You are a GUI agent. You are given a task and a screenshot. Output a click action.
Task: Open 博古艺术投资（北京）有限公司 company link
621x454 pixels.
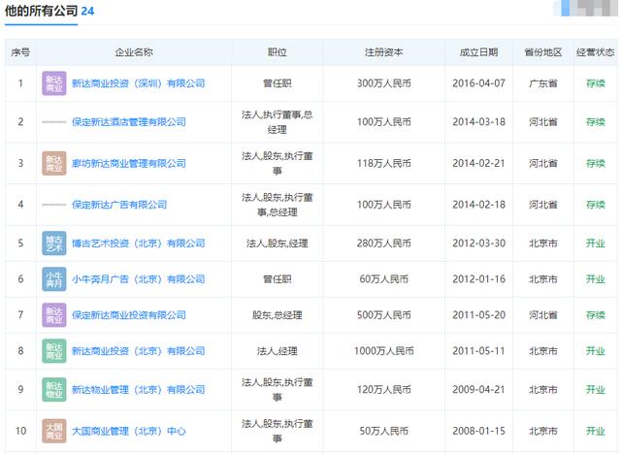point(138,243)
